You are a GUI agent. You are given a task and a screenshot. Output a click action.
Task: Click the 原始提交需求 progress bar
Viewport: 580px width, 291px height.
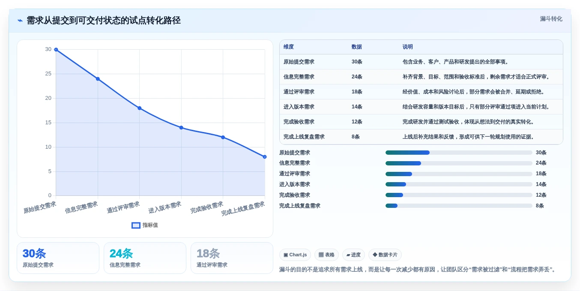(459, 153)
